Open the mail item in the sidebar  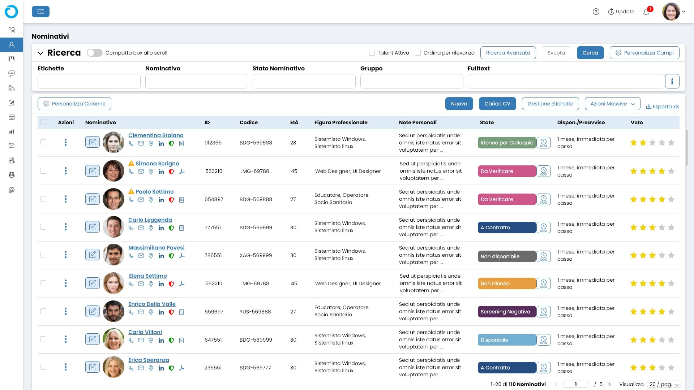[x=12, y=146]
